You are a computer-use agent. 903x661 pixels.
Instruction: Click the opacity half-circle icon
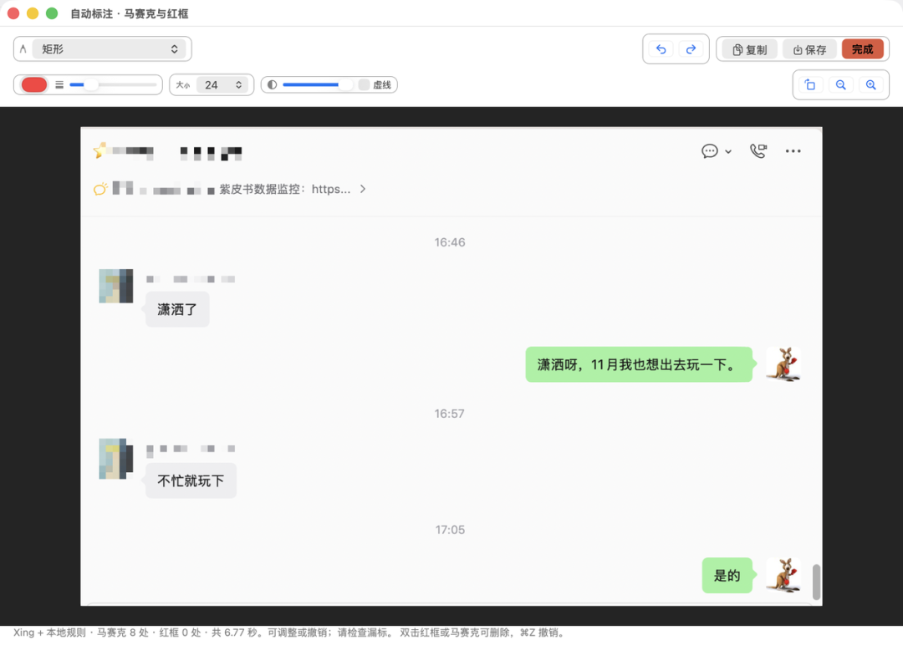pos(272,84)
